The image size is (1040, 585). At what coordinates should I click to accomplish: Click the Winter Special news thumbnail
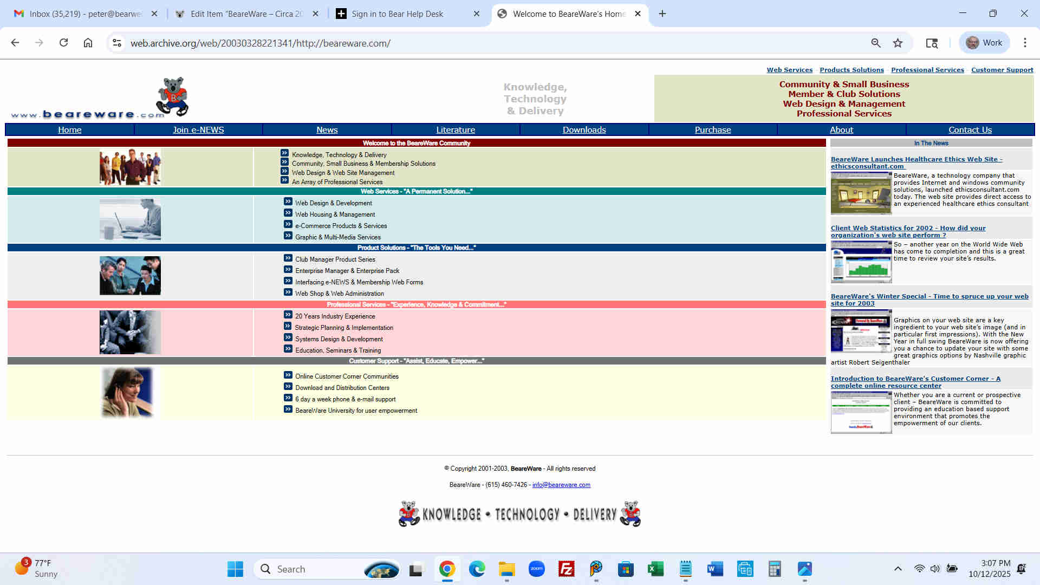pyautogui.click(x=861, y=331)
